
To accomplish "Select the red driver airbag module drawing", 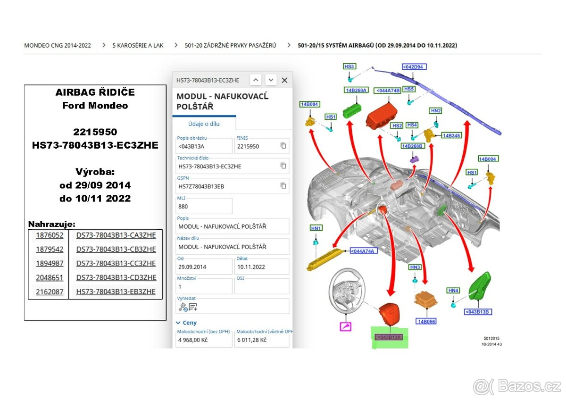I will coord(391,314).
